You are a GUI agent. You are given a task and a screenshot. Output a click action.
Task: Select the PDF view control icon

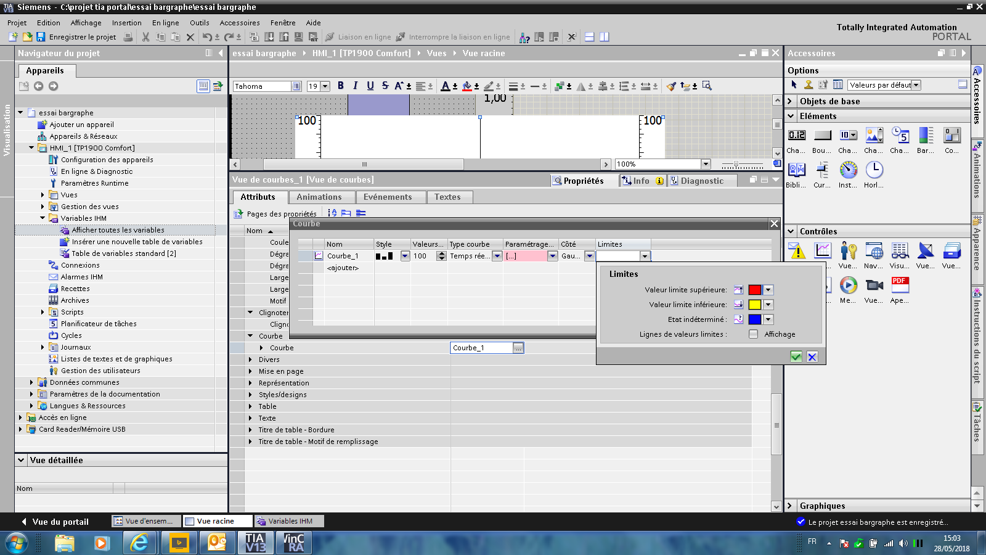(x=900, y=285)
